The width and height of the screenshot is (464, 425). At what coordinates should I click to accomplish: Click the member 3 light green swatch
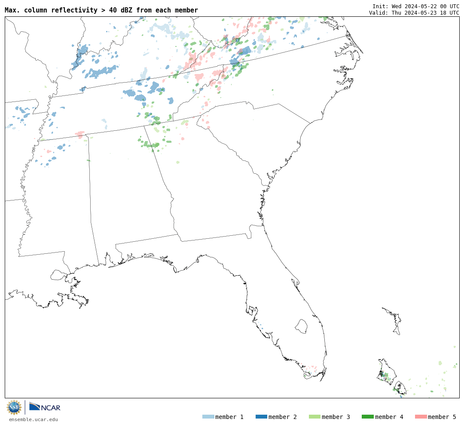(x=314, y=417)
